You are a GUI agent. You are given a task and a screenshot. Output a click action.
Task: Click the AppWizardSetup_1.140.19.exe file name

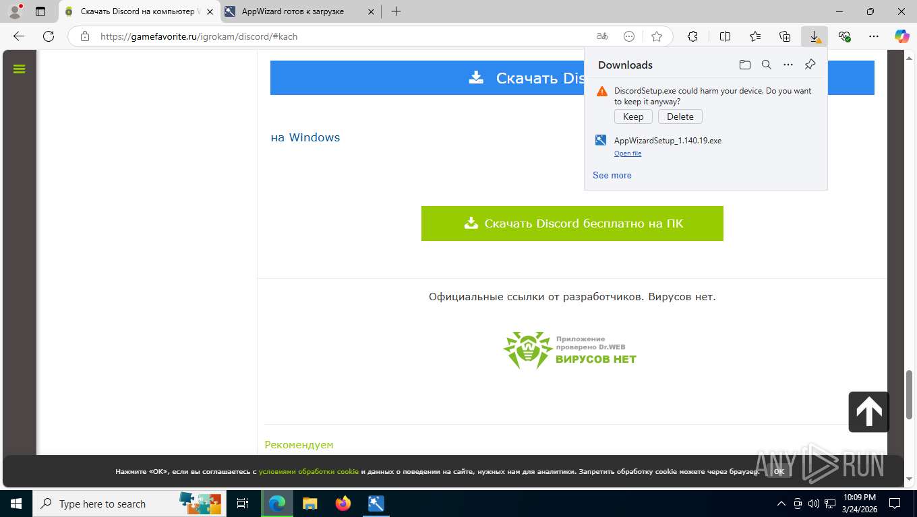pyautogui.click(x=668, y=141)
